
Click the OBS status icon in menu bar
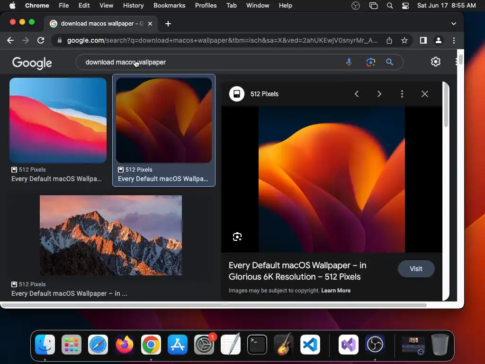(x=356, y=6)
